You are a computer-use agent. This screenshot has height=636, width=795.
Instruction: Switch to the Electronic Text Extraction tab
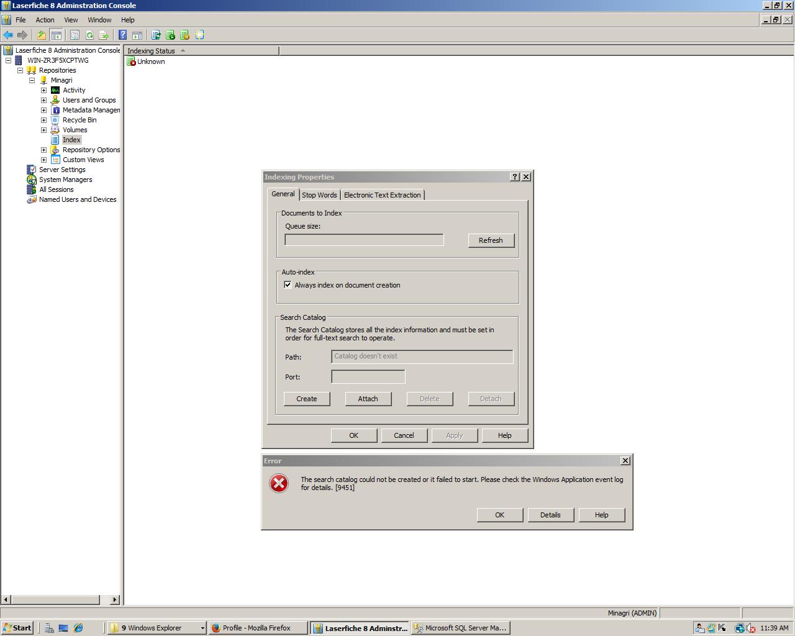click(x=383, y=195)
